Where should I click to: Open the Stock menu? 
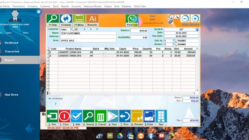pyautogui.click(x=56, y=6)
